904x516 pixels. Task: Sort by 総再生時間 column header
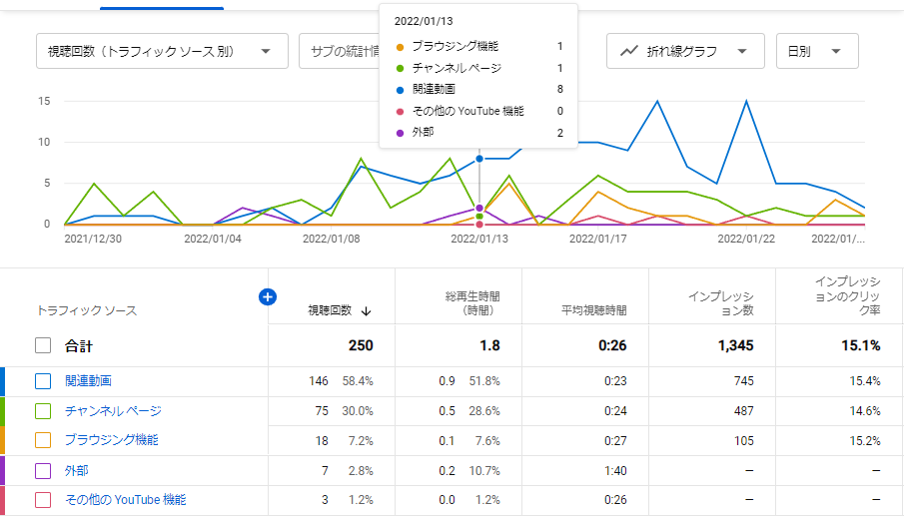coord(471,303)
